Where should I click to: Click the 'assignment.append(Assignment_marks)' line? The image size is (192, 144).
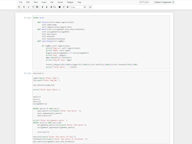pos(56,127)
